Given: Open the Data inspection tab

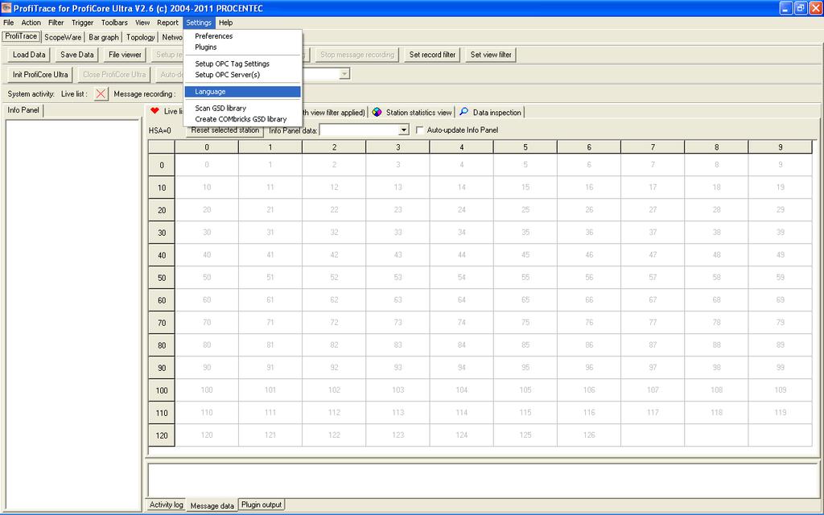Looking at the screenshot, I should pos(490,112).
